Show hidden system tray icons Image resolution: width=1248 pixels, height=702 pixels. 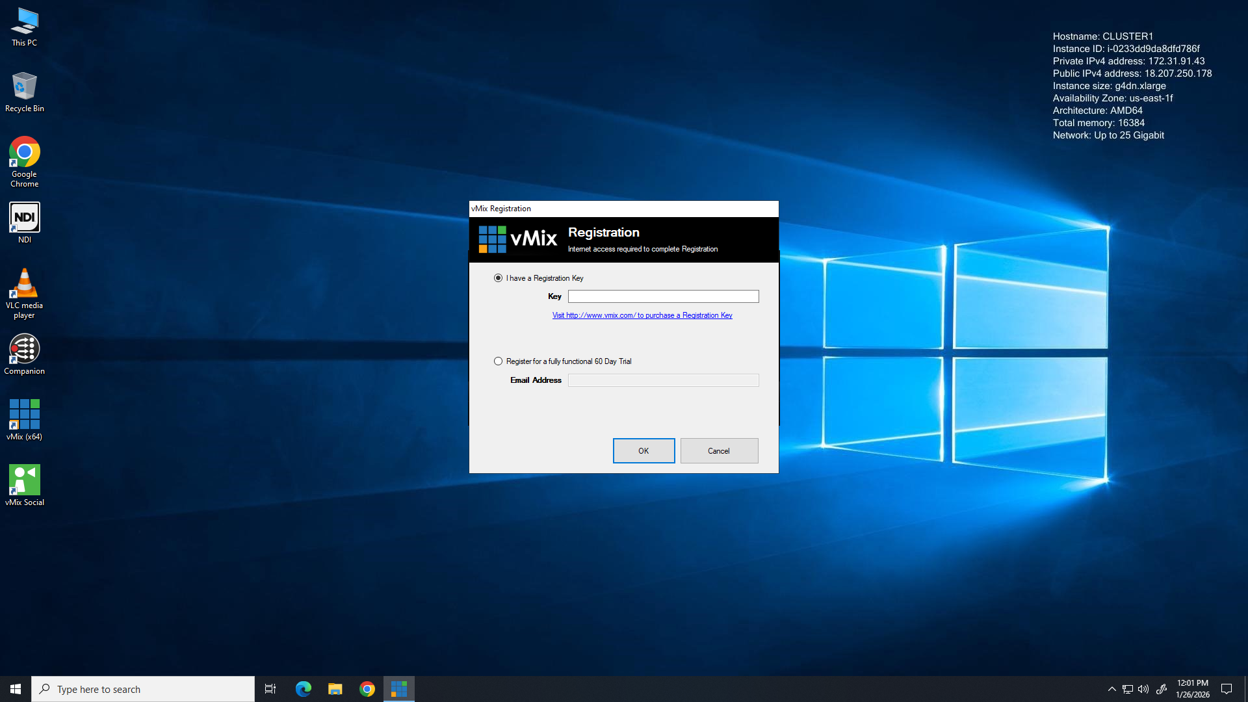pos(1111,689)
